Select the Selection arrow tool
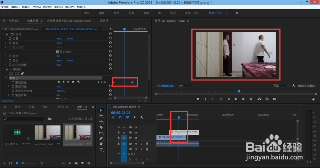 101,111
